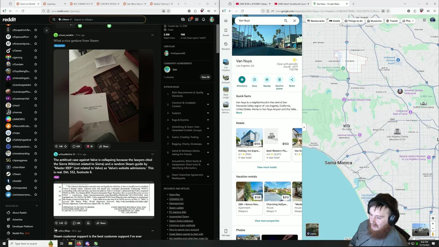Open the SteamRep resource link
The image size is (439, 247).
(x=174, y=195)
